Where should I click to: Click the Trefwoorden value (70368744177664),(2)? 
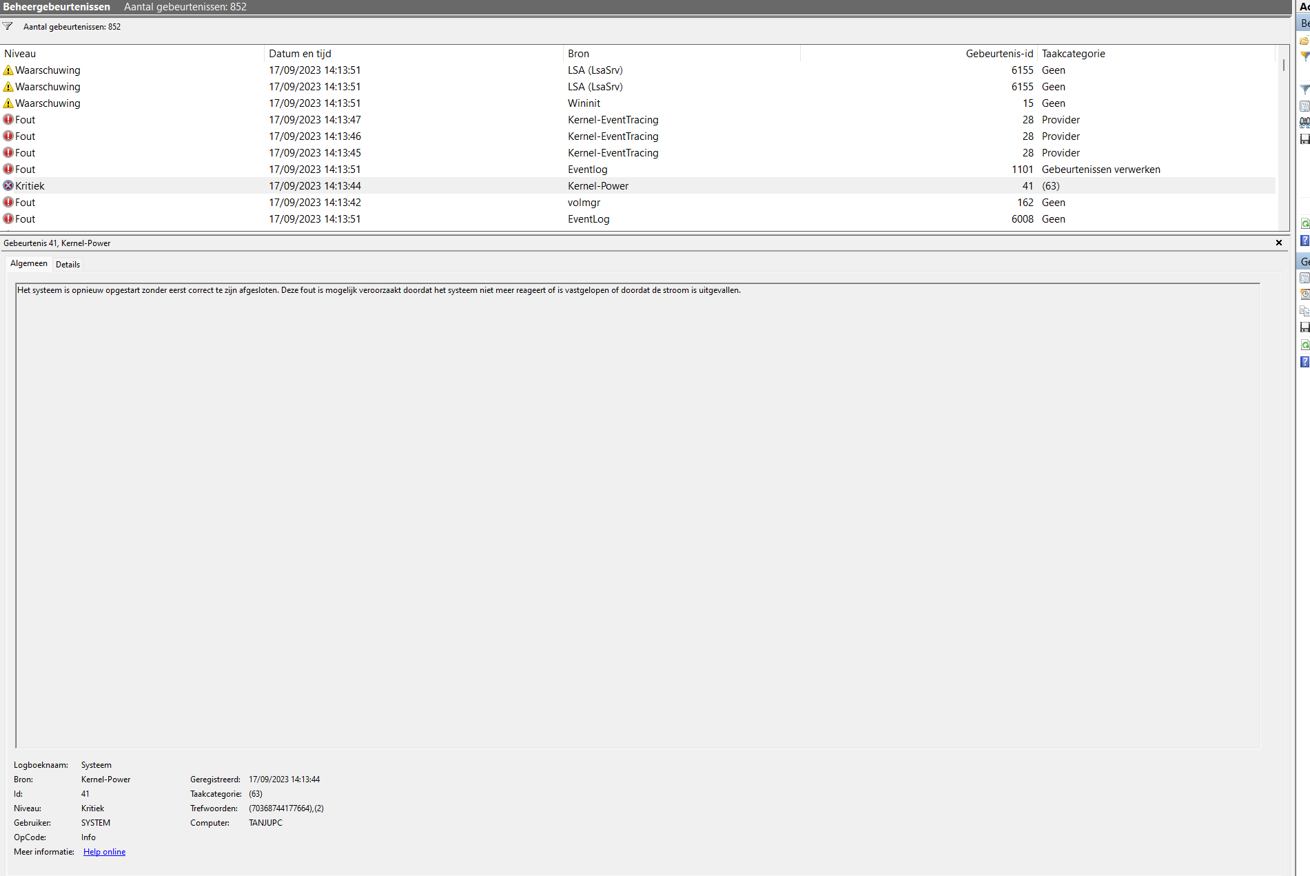pos(286,808)
